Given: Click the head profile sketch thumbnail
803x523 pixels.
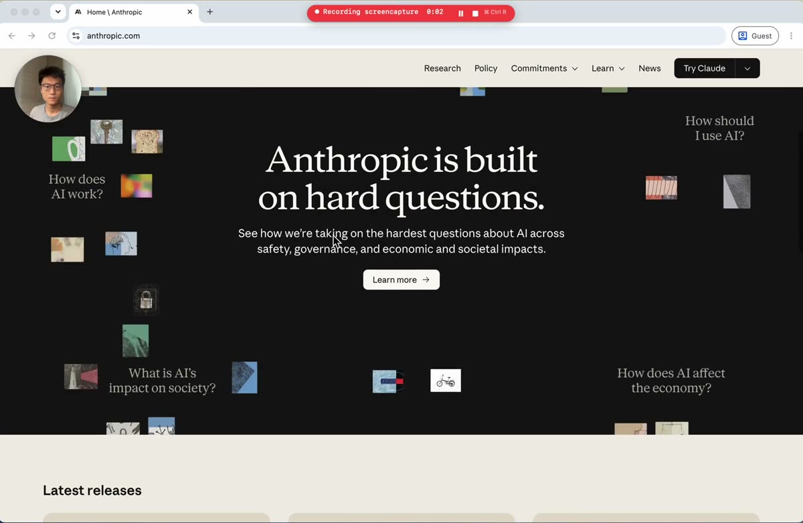Looking at the screenshot, I should (121, 244).
